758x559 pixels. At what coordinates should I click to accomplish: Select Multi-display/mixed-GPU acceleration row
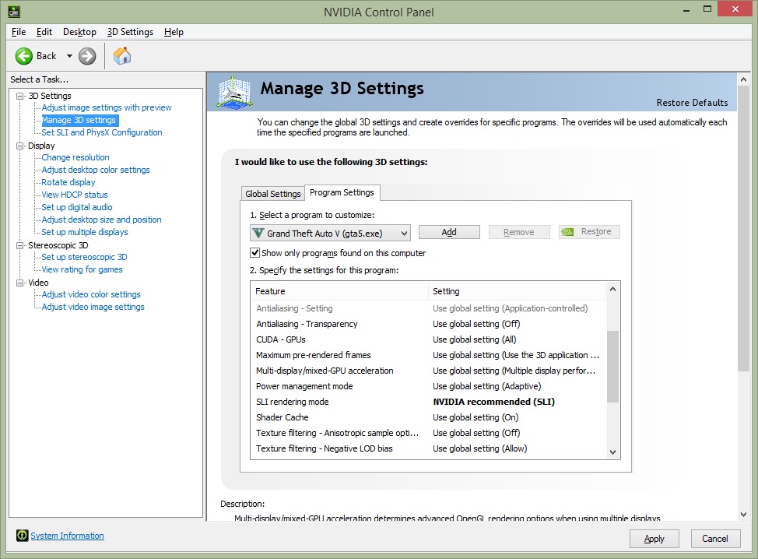[x=428, y=371]
